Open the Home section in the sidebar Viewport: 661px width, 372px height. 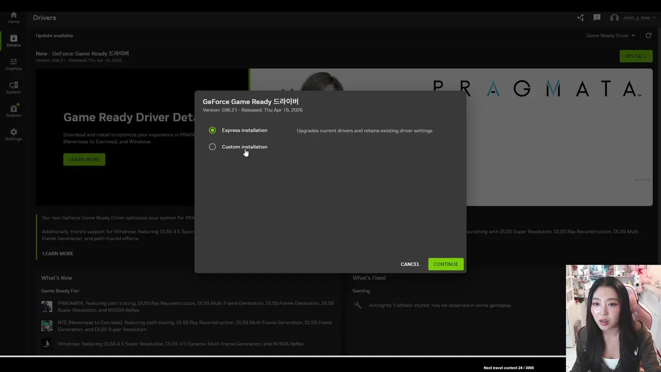pyautogui.click(x=13, y=18)
